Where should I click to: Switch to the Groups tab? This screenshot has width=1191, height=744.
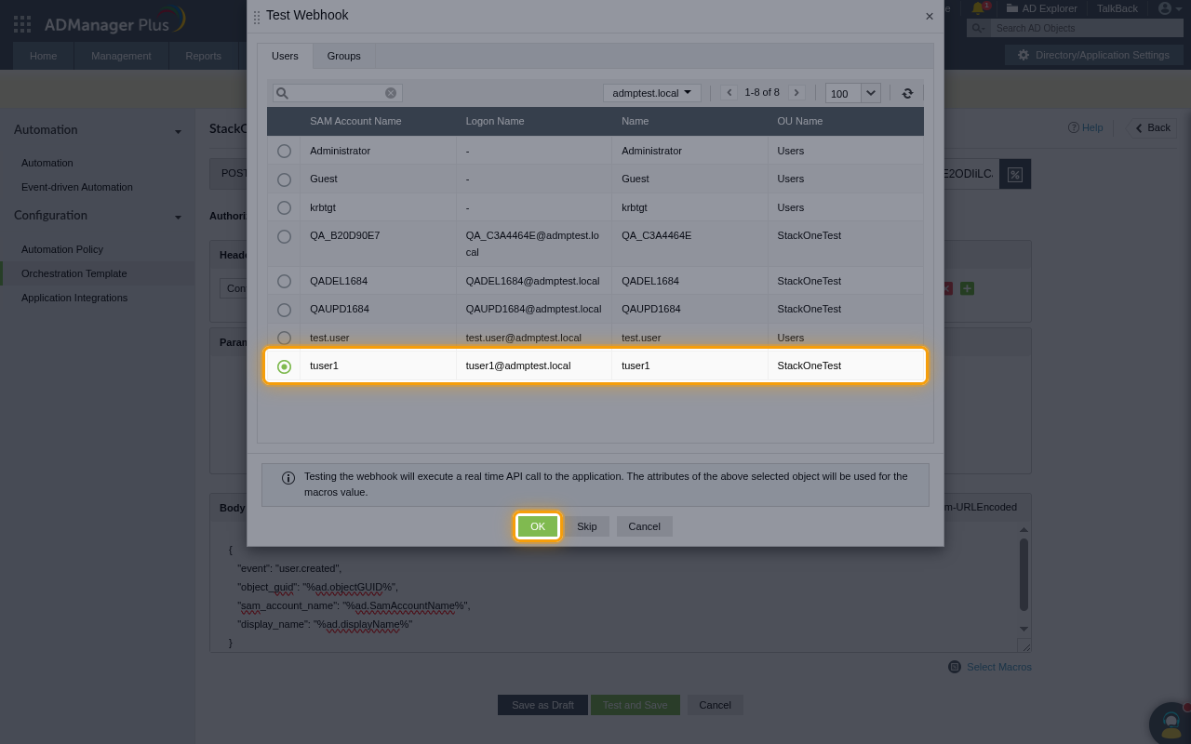point(343,56)
